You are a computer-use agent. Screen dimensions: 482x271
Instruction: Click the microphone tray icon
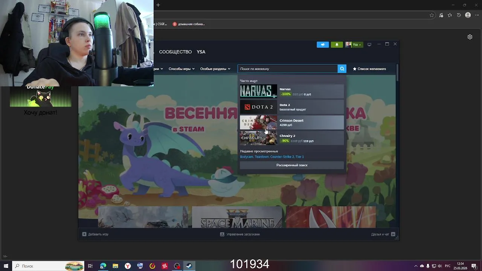tap(428, 266)
